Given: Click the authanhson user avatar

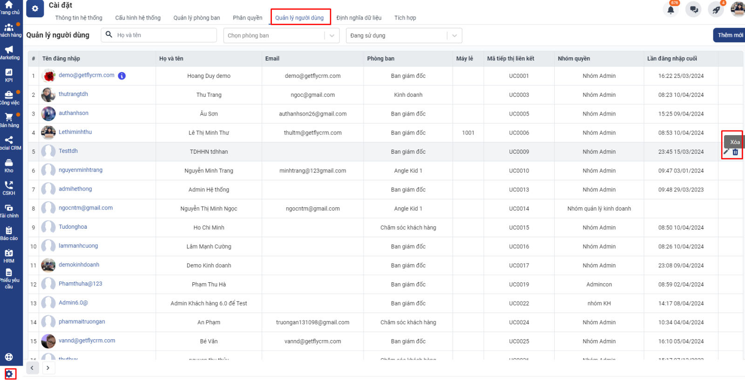Looking at the screenshot, I should [48, 114].
